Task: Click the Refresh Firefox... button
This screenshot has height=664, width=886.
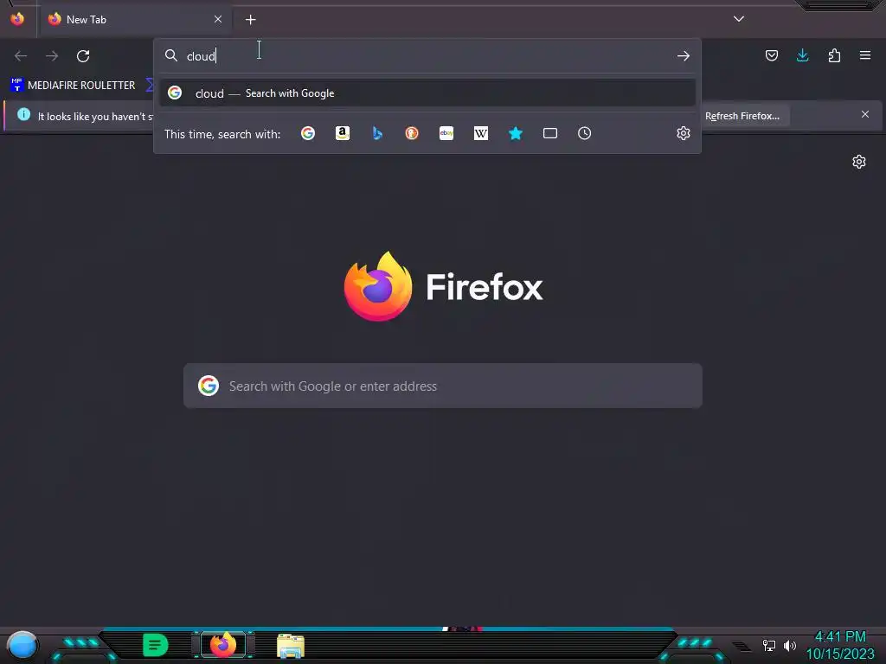Action: point(742,116)
